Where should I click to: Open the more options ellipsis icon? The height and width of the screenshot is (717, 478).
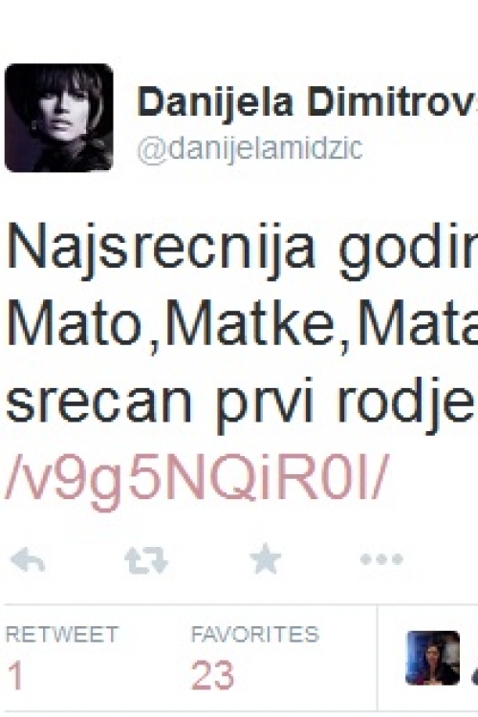[x=381, y=559]
